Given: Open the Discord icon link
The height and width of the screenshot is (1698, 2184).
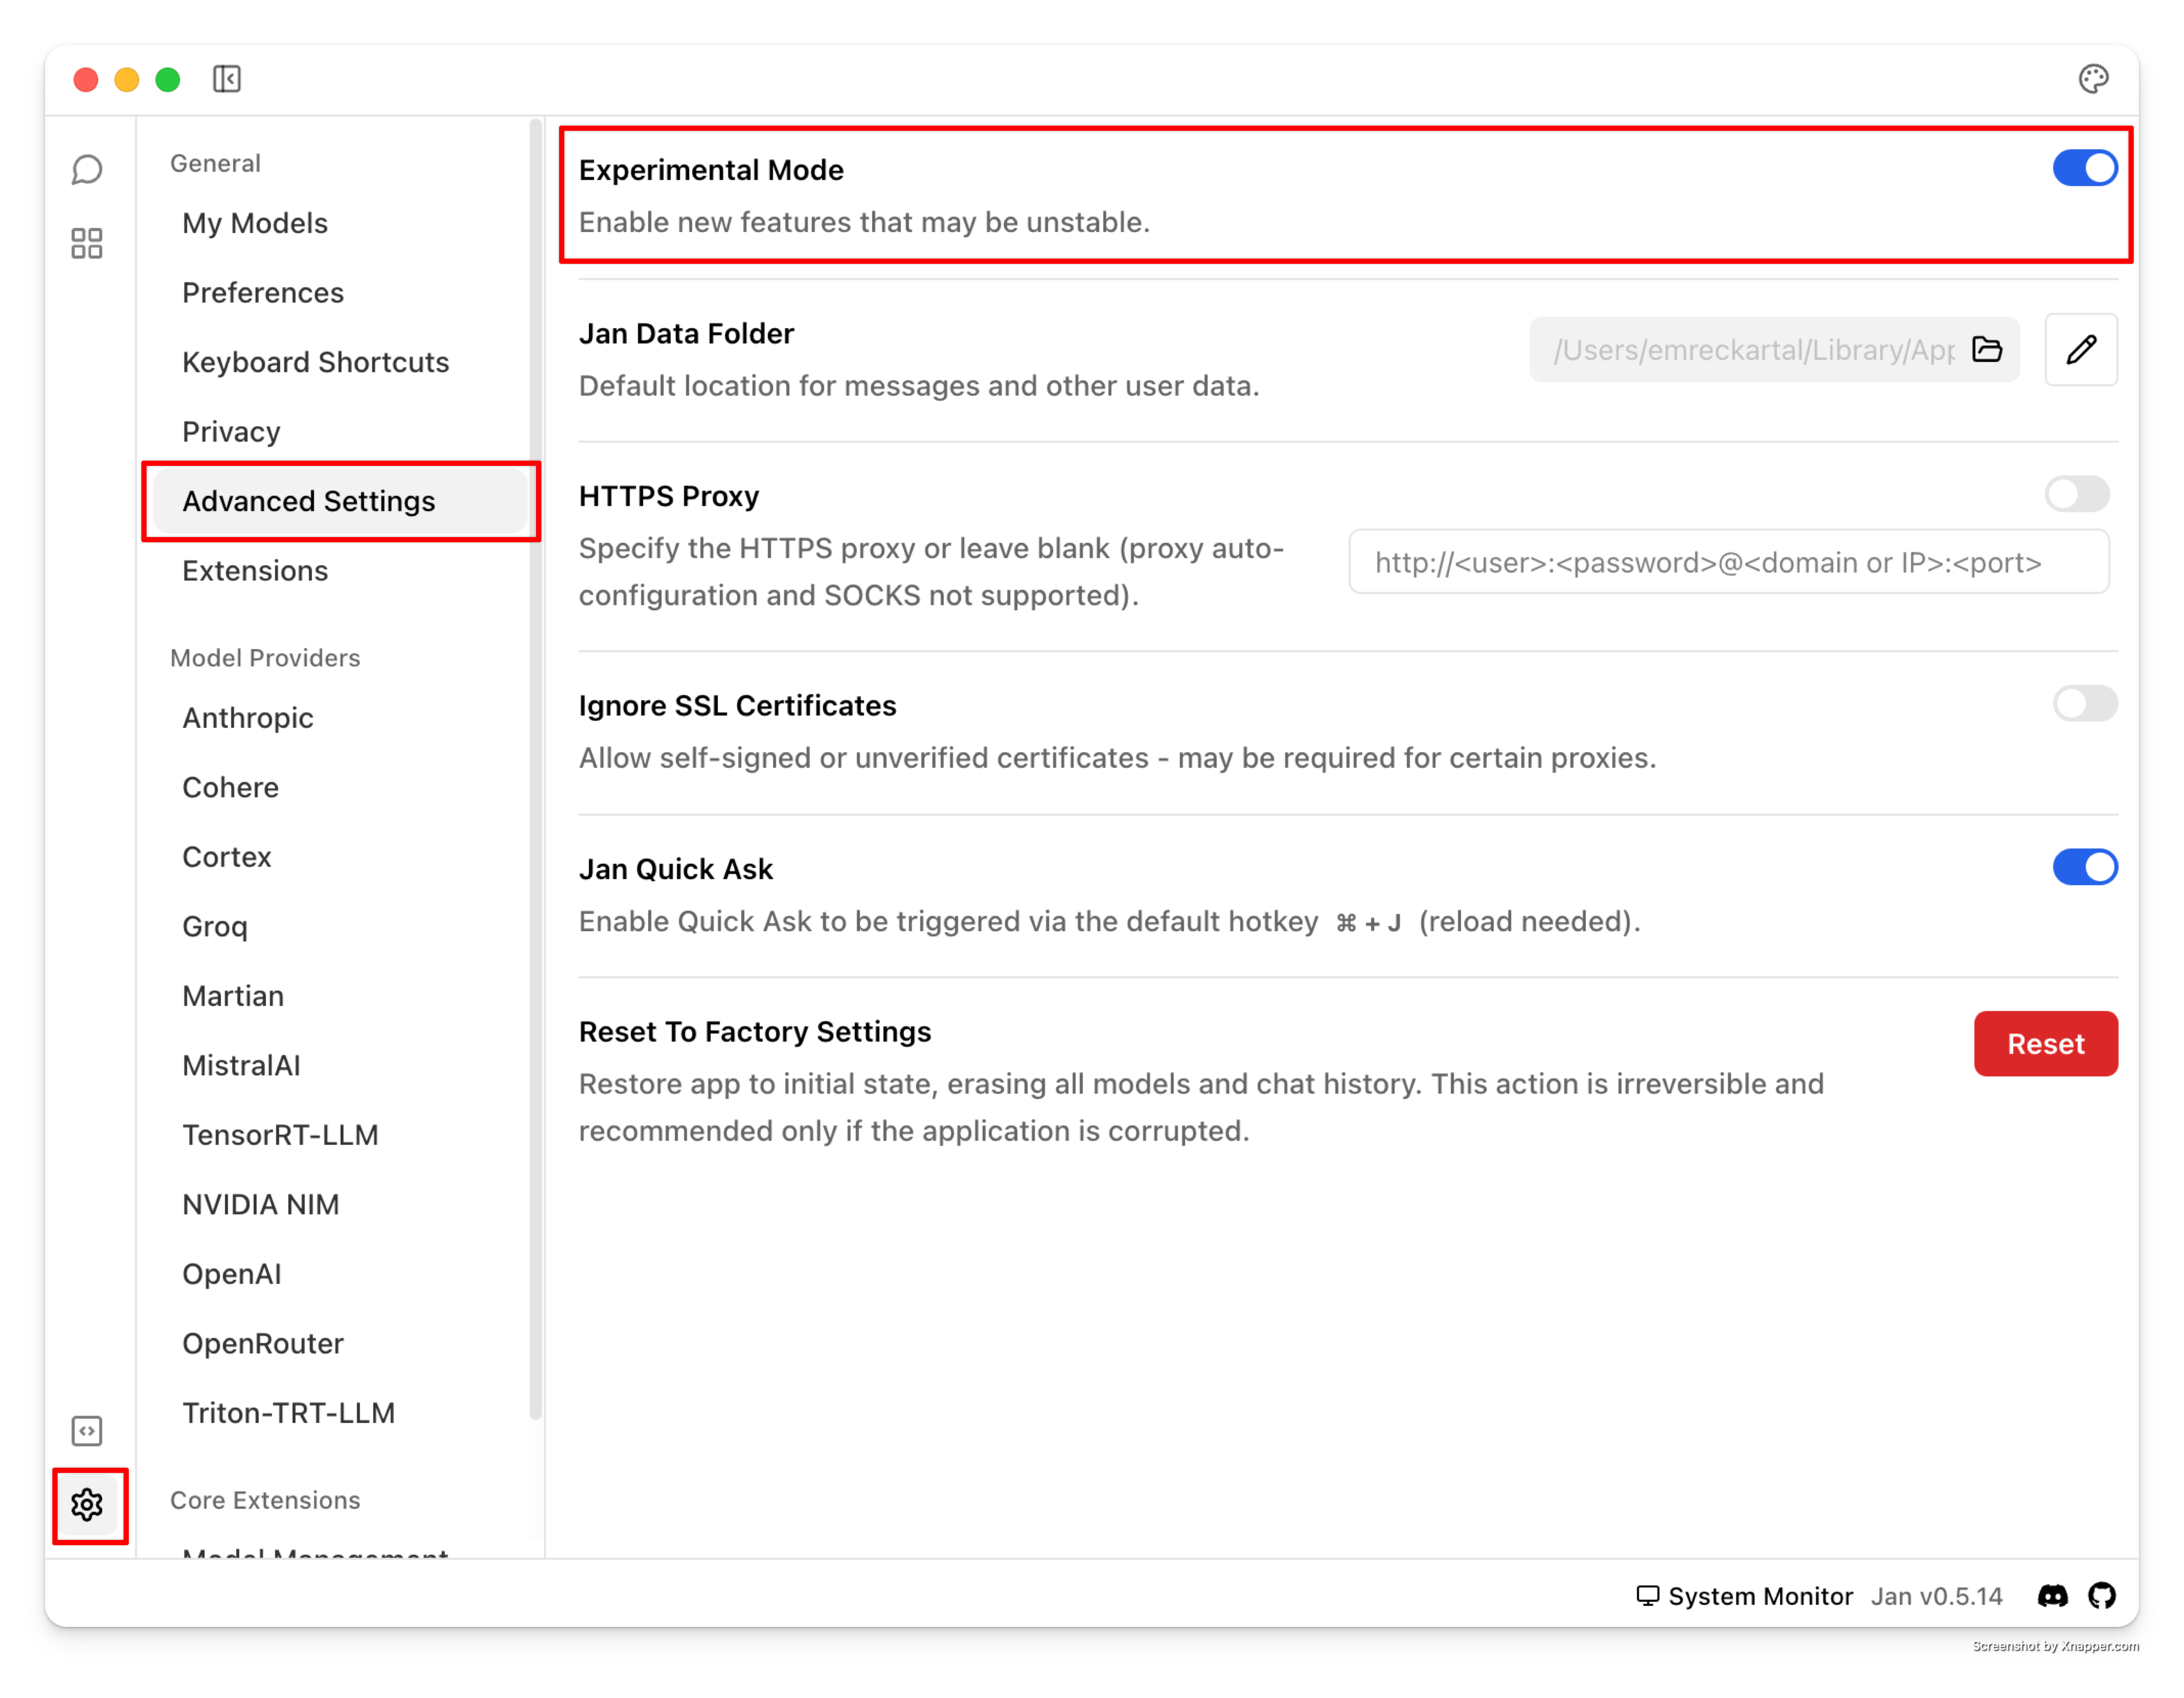Looking at the screenshot, I should click(x=2052, y=1596).
